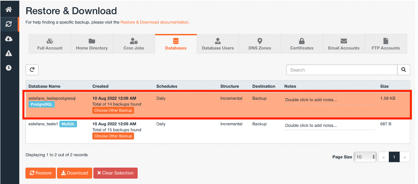Image resolution: width=418 pixels, height=184 pixels.
Task: Choose Other Backup for estefane_teste1
Action: [113, 136]
